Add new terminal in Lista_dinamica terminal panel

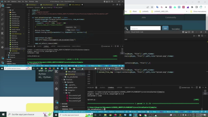click(111, 46)
